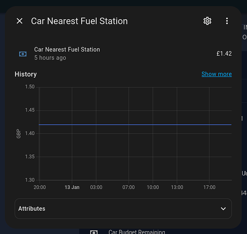The image size is (247, 234).
Task: Click the 03:00 time axis label
Action: point(96,187)
